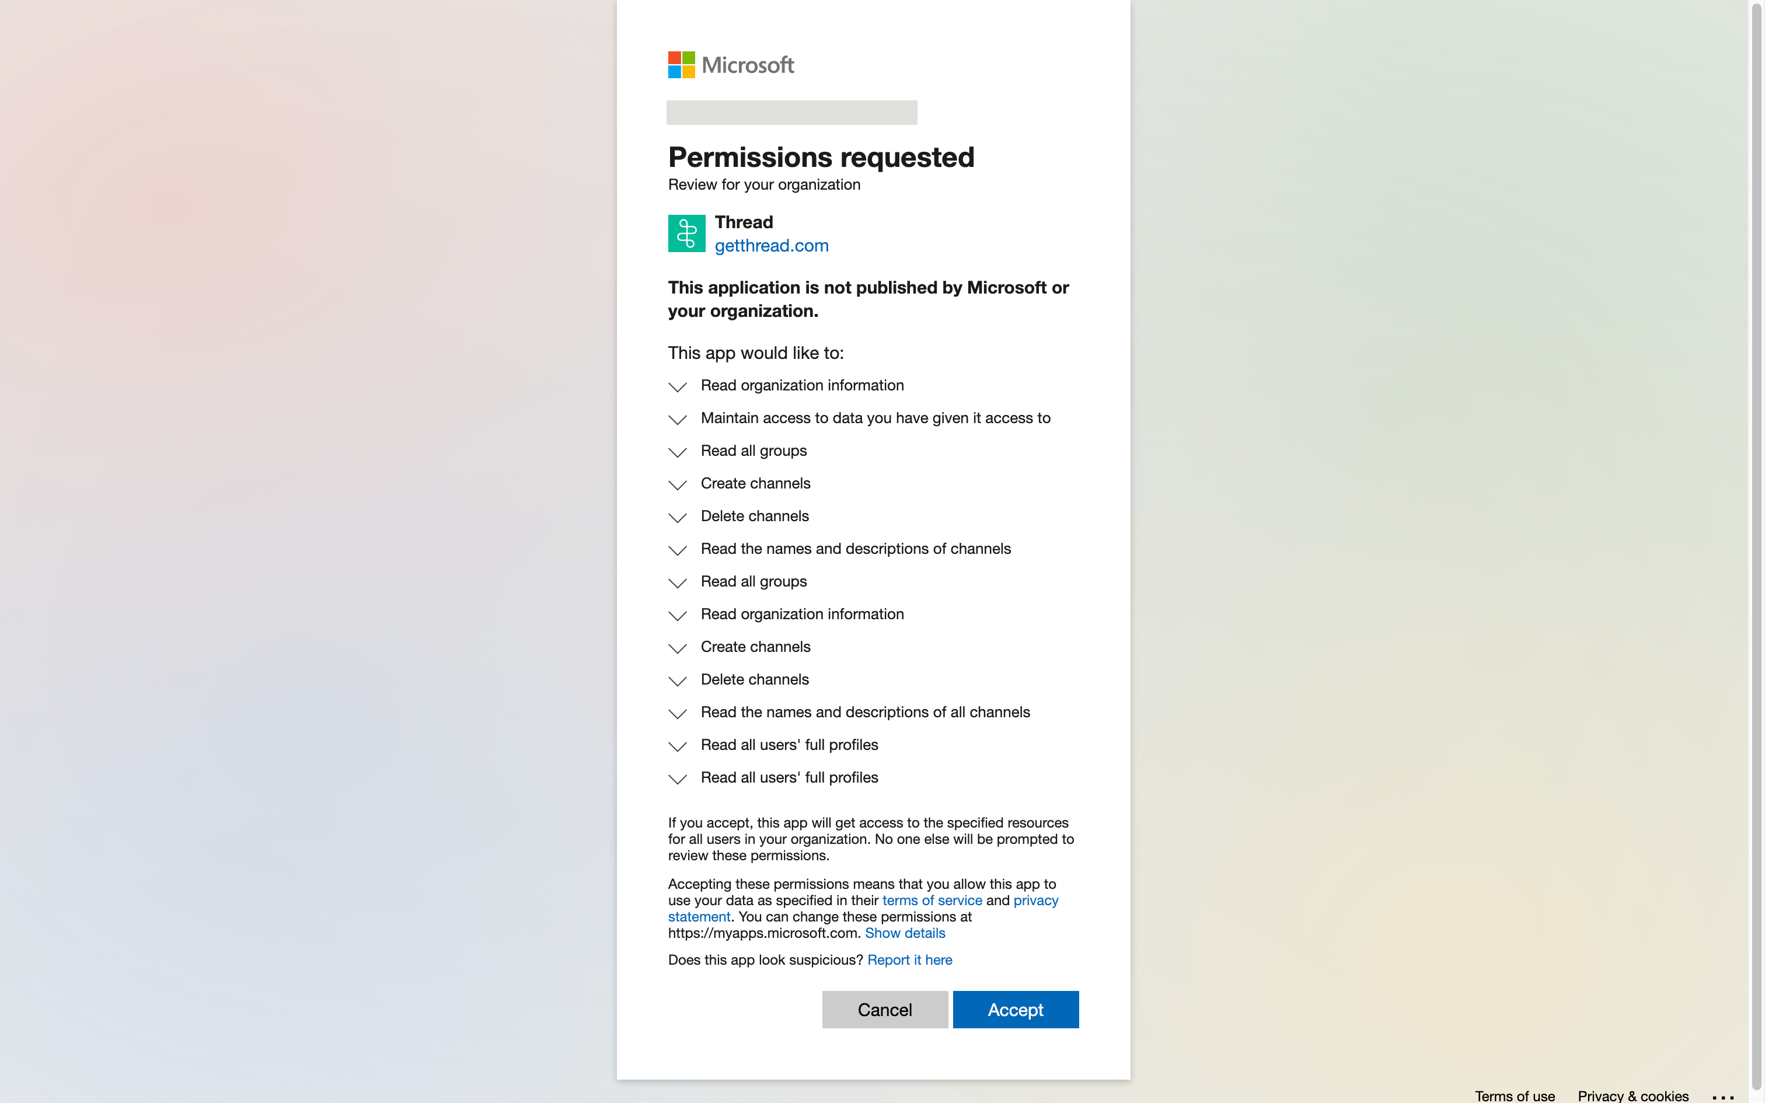This screenshot has width=1765, height=1103.
Task: Open the terms of service link
Action: [x=932, y=900]
